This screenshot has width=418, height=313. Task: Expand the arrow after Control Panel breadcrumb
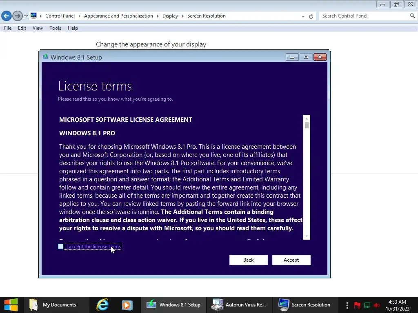[80, 16]
